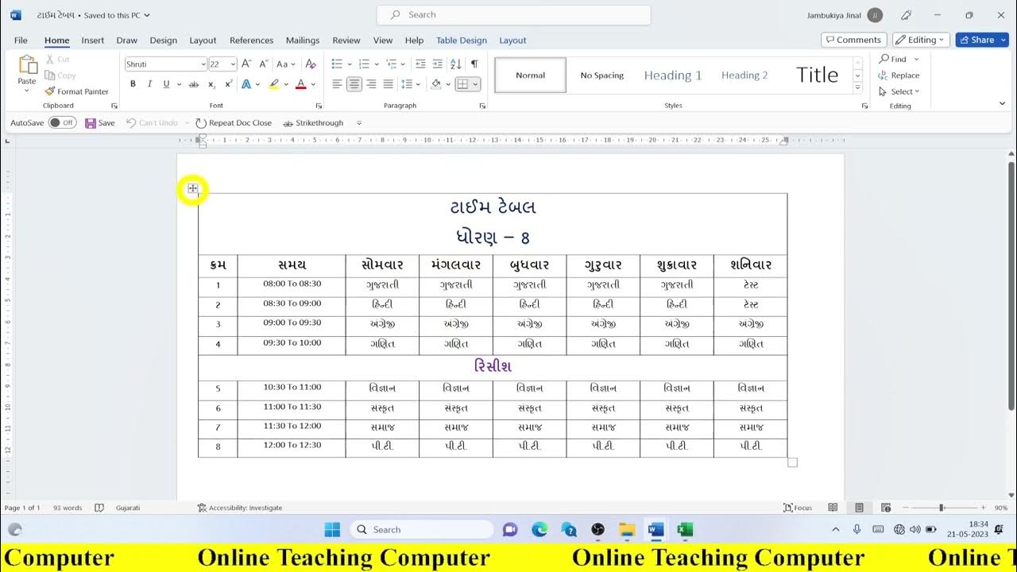Click the Text Effects icon

point(246,84)
